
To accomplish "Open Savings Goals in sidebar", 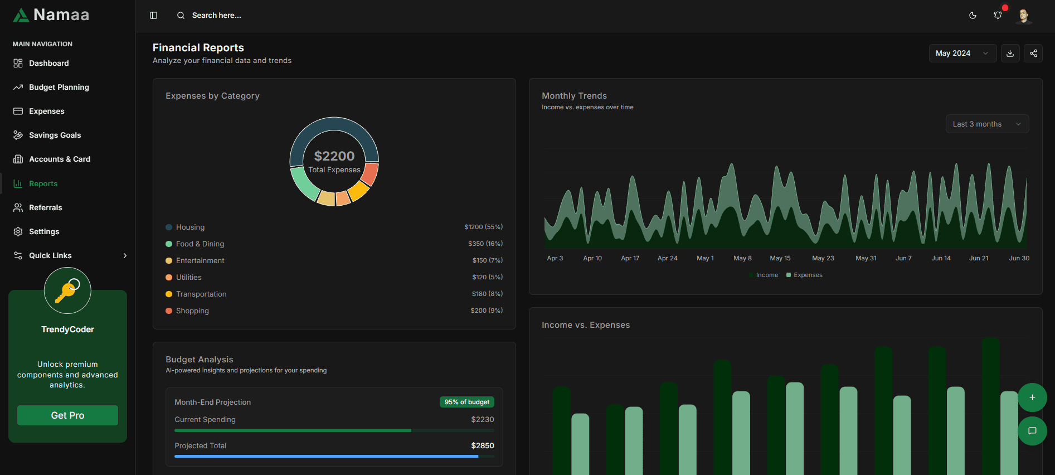I will click(55, 135).
